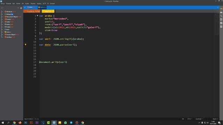The image size is (223, 125).
Task: Open Document Object html file
Action: pyautogui.click(x=13, y=17)
